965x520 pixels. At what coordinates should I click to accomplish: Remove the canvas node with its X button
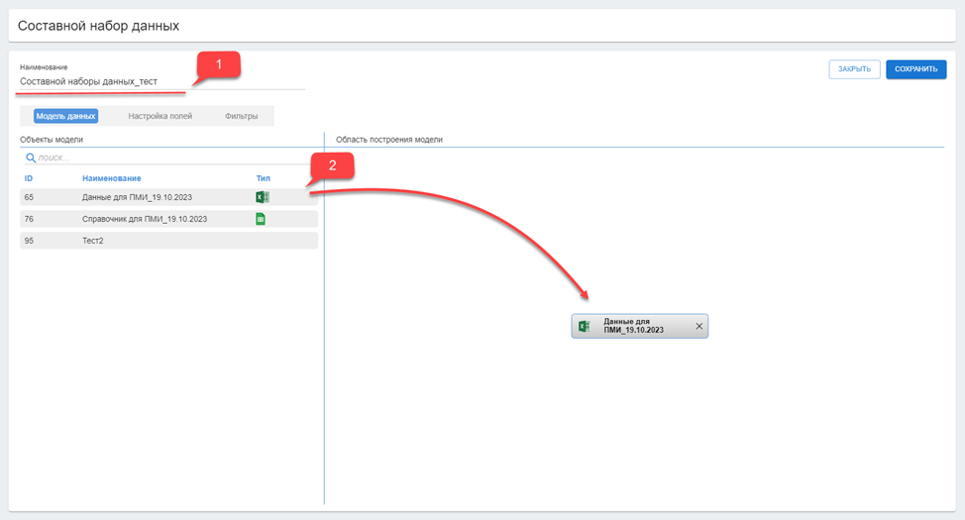(698, 326)
